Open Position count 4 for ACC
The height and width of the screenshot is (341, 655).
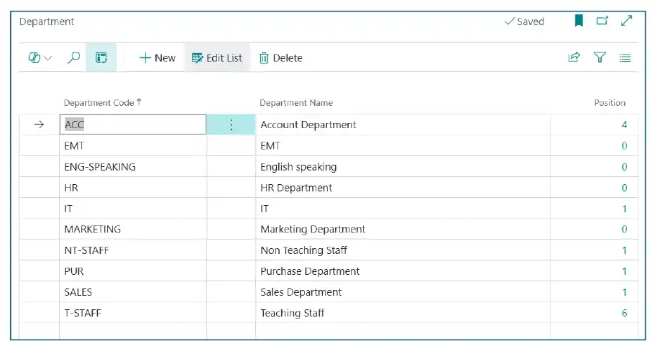coord(624,125)
